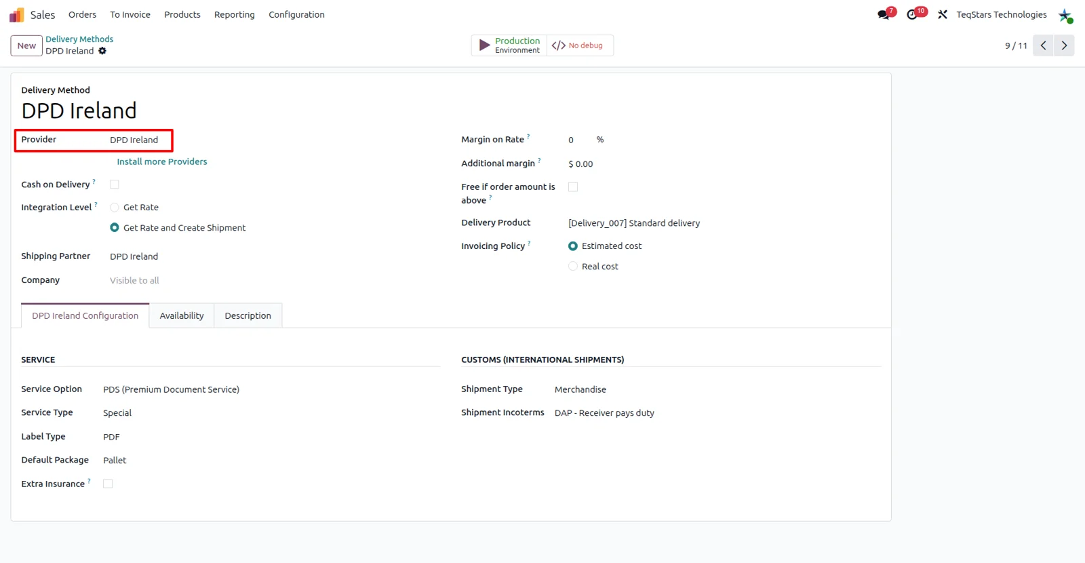The width and height of the screenshot is (1085, 563).
Task: Open the activities clock icon
Action: click(912, 14)
